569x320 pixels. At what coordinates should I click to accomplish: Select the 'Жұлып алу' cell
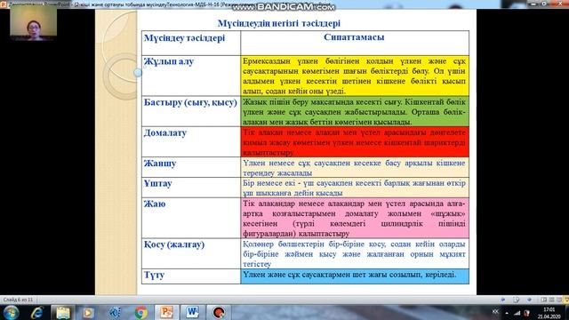pyautogui.click(x=191, y=76)
